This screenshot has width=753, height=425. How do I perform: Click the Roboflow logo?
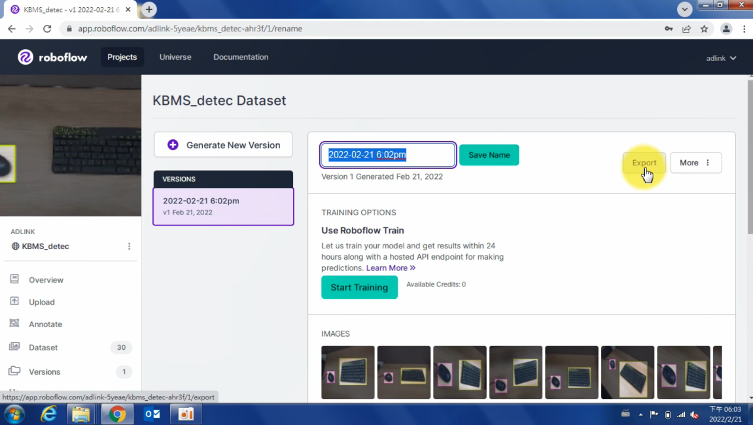pyautogui.click(x=52, y=57)
